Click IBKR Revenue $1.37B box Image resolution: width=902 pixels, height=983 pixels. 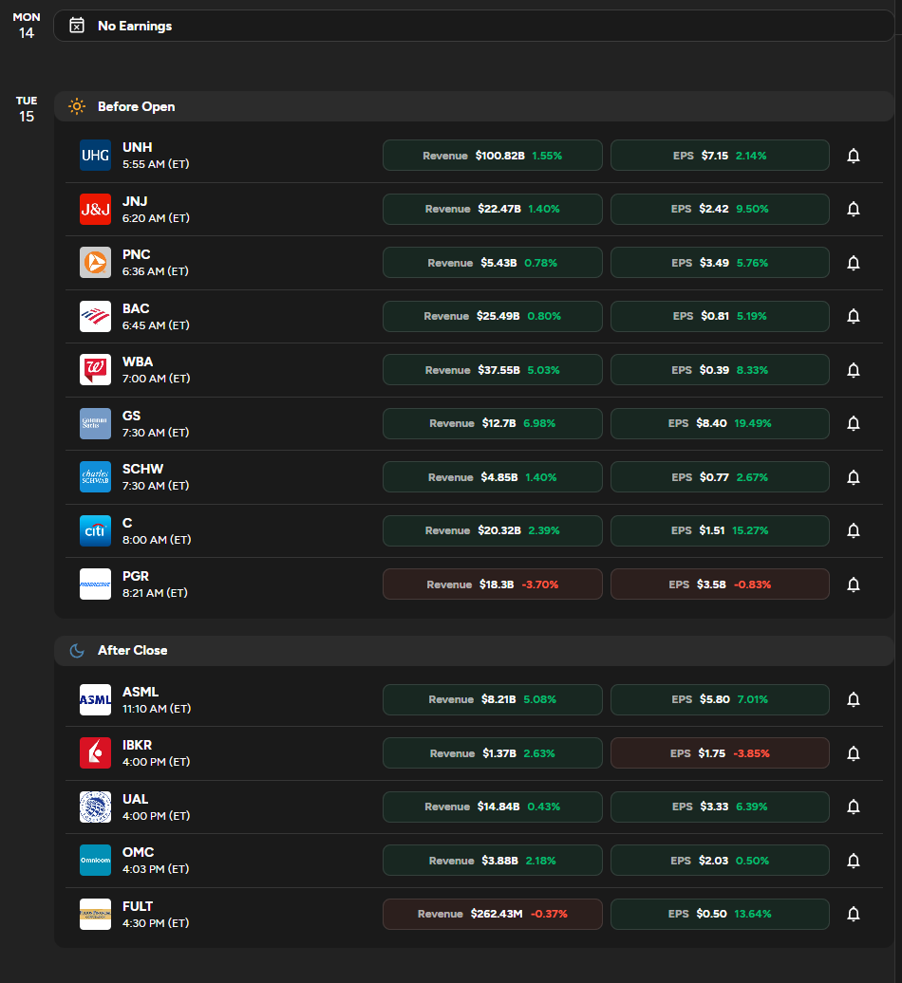click(x=493, y=753)
